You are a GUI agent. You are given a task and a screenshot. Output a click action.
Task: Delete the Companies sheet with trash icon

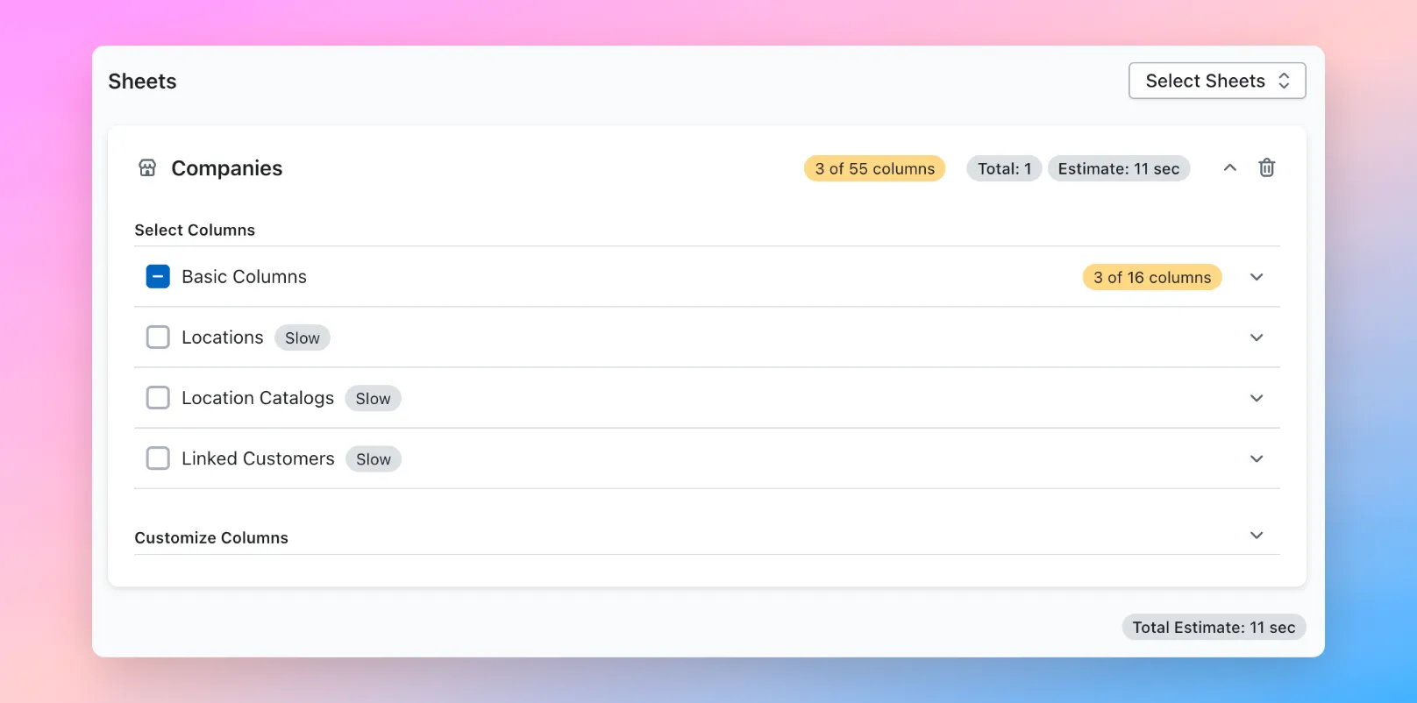(x=1266, y=167)
